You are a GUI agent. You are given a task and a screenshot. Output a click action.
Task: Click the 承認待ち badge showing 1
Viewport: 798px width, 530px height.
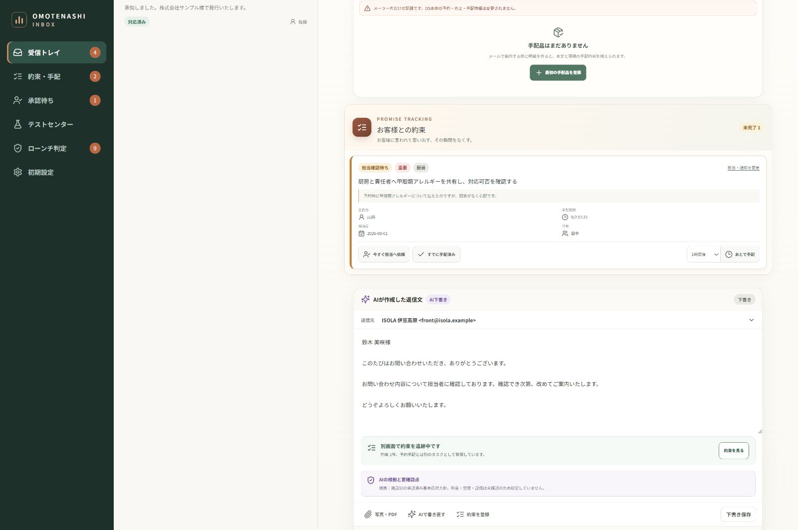95,100
